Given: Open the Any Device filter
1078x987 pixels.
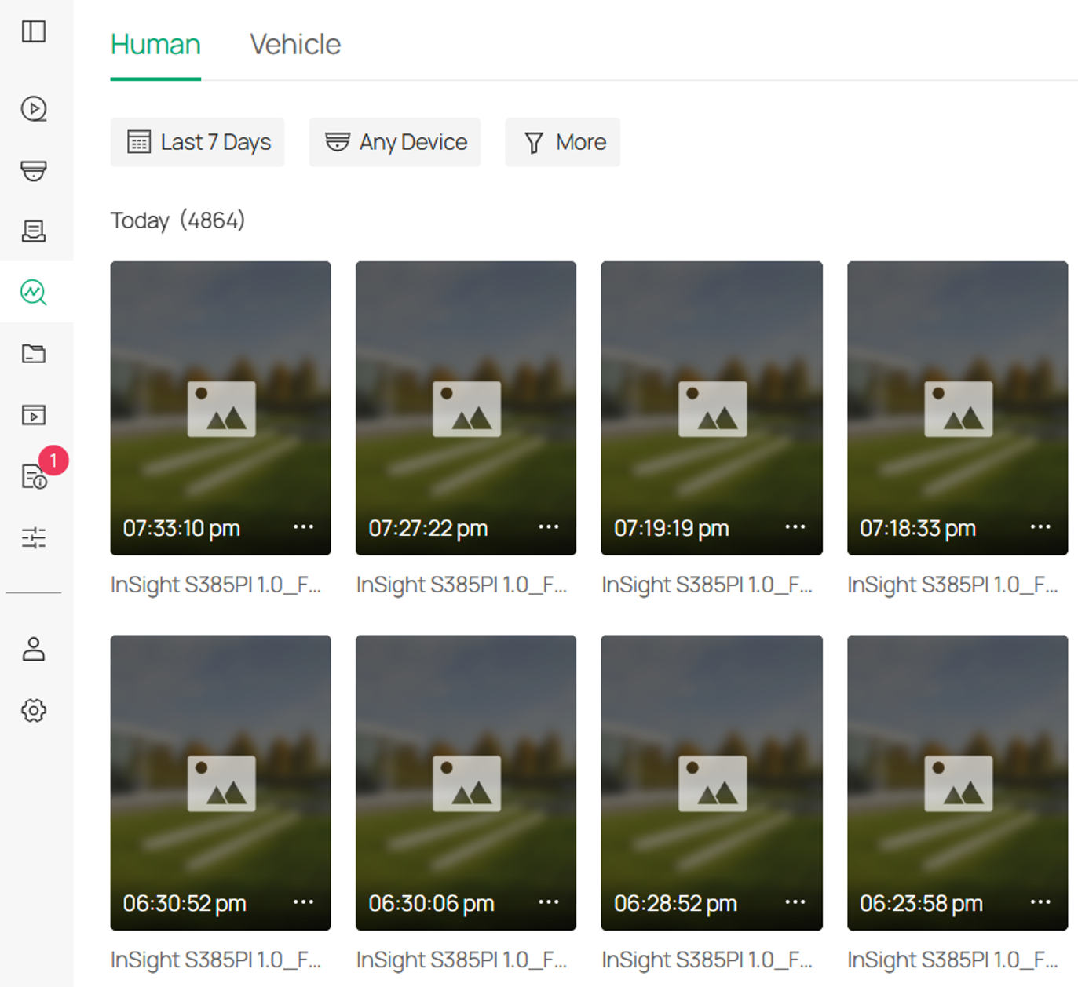Looking at the screenshot, I should [395, 142].
